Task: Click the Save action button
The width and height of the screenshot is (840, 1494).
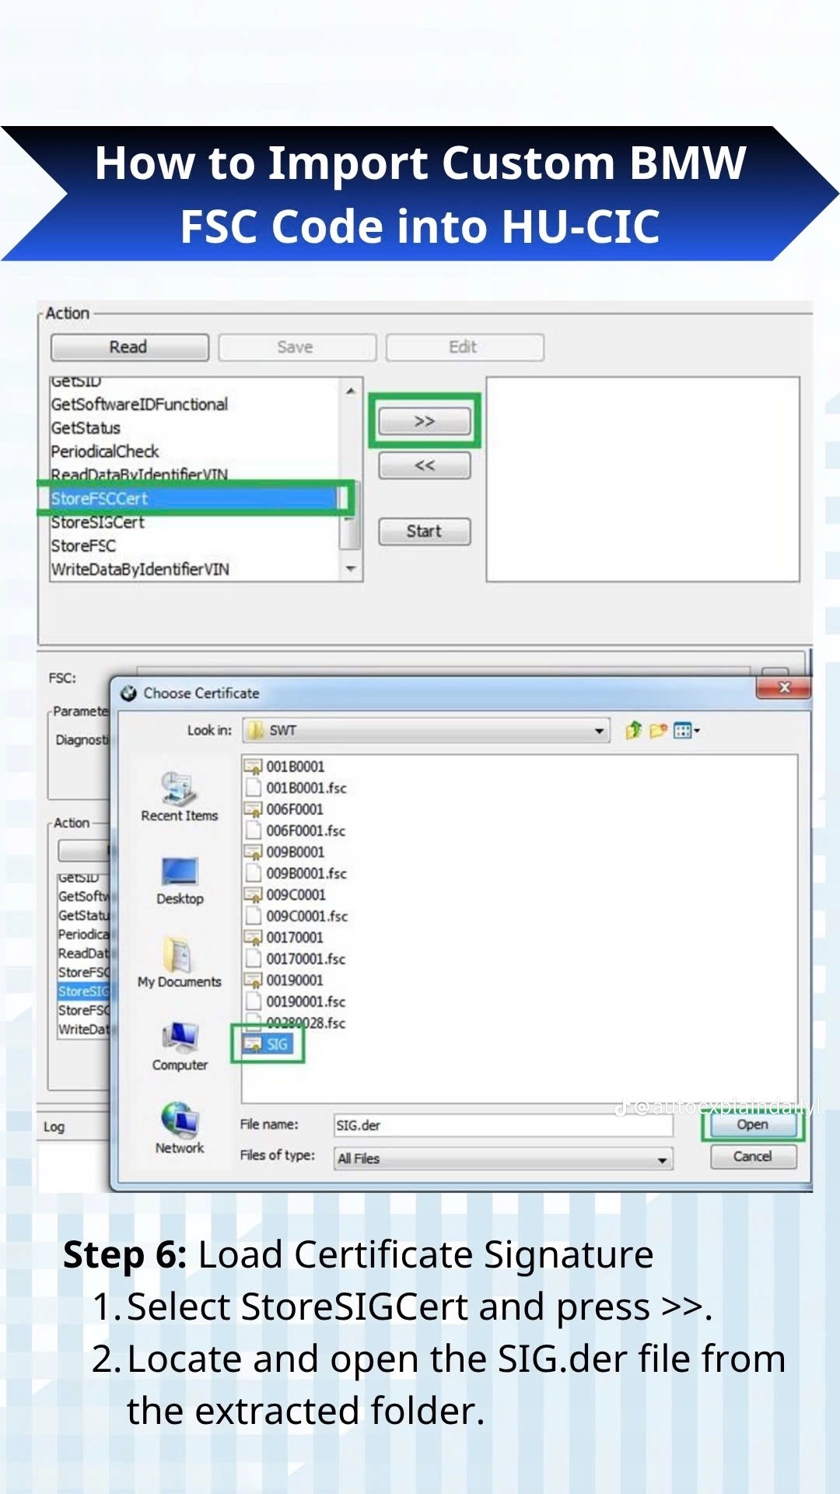Action: 297,347
